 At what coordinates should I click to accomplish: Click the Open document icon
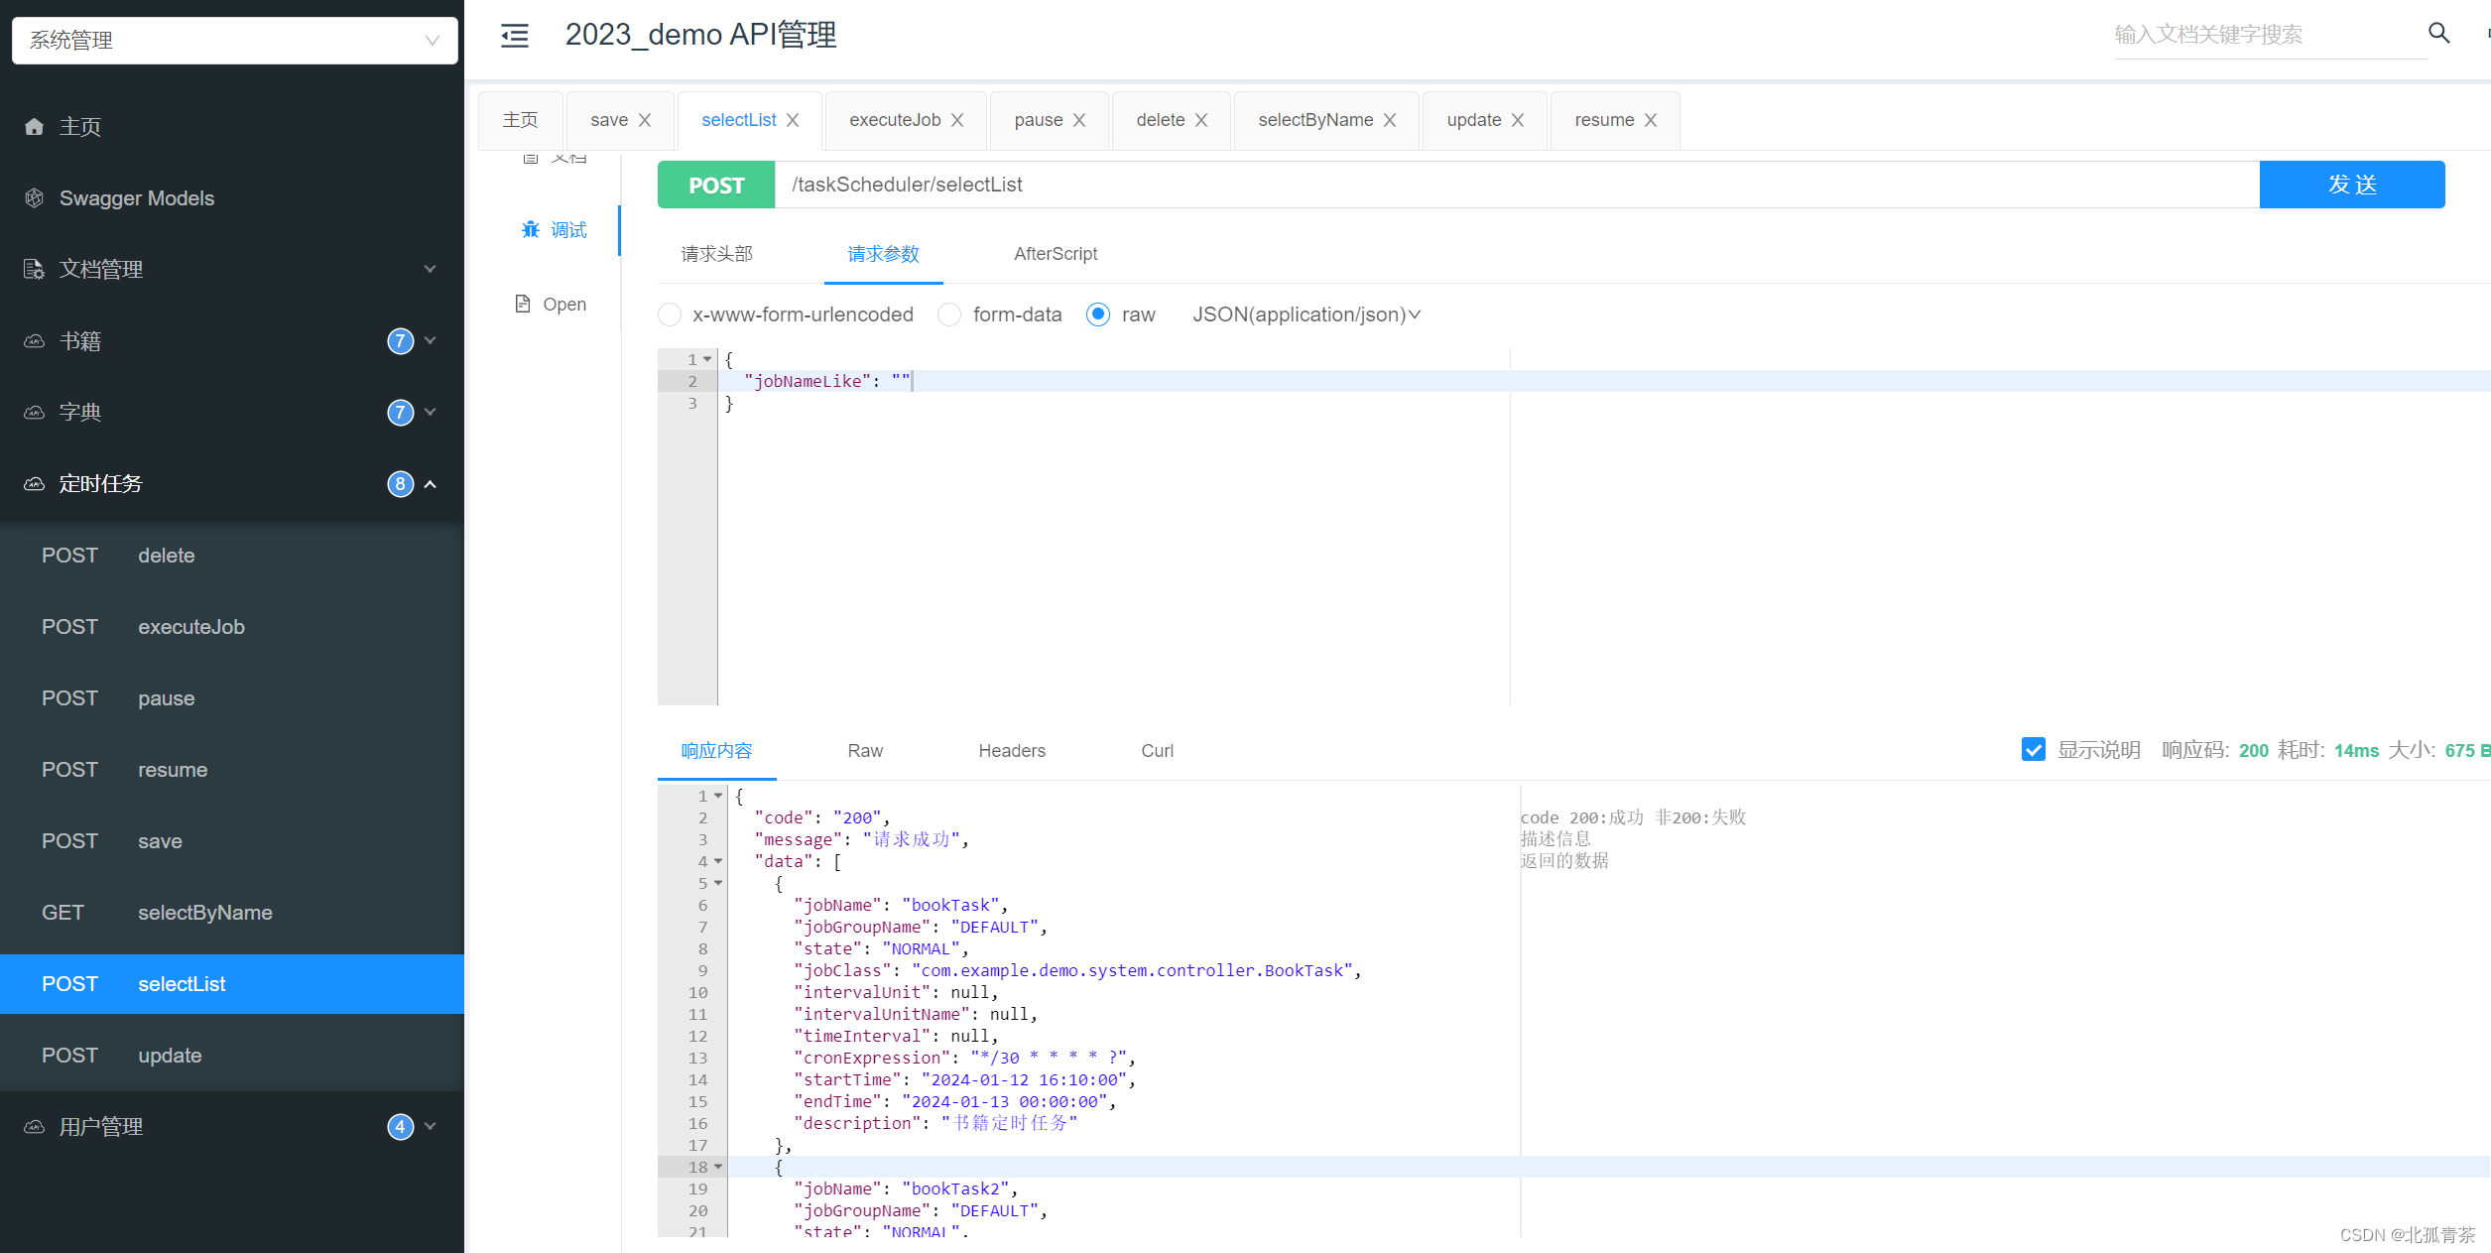click(523, 304)
